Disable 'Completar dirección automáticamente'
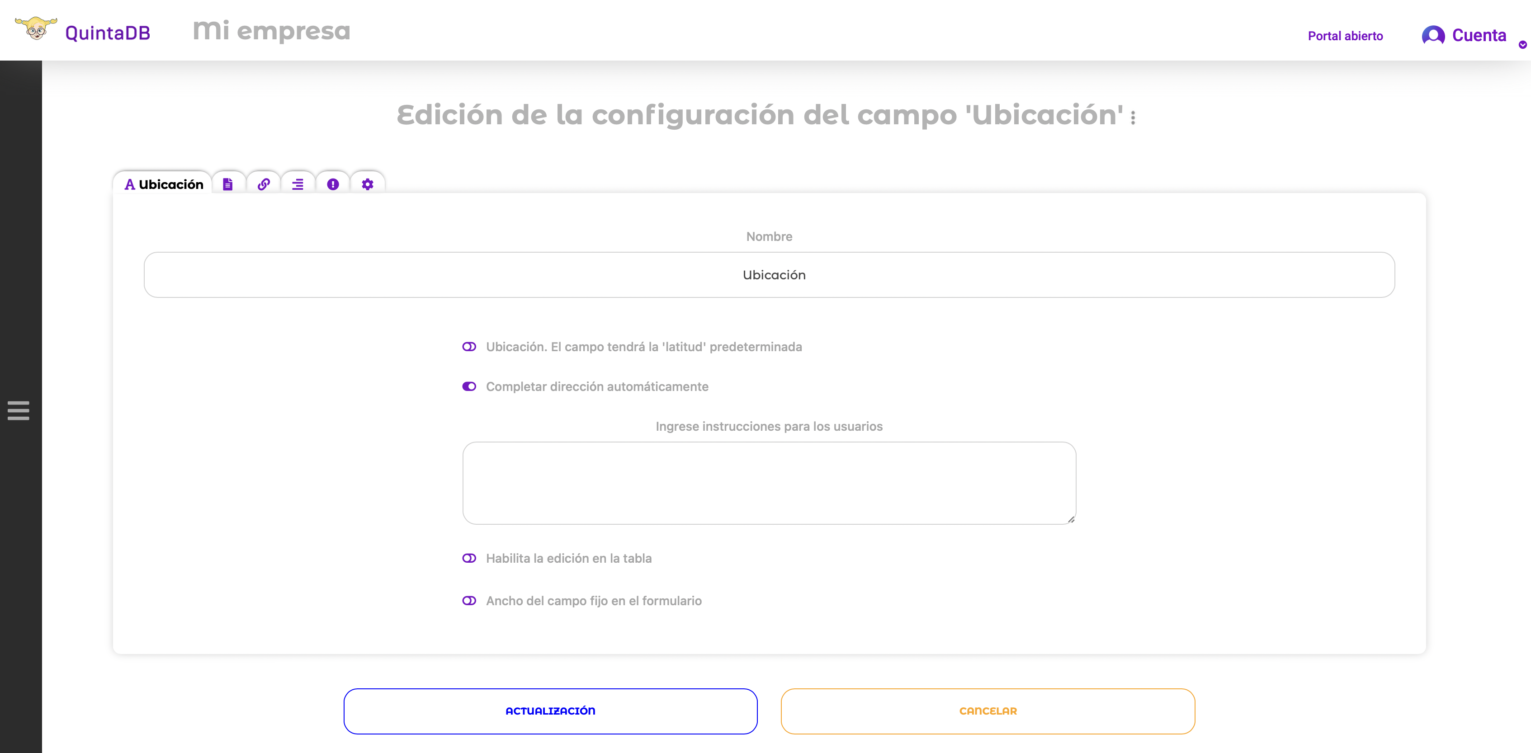This screenshot has width=1531, height=753. pyautogui.click(x=469, y=386)
